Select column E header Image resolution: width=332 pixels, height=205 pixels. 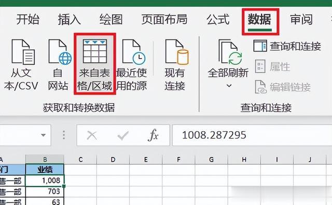tap(146, 159)
